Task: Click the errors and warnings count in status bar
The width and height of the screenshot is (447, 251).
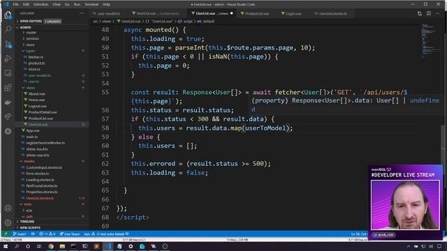Action: point(47,234)
